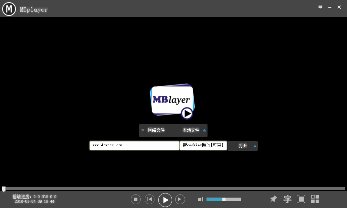The width and height of the screenshot is (347, 208).
Task: Expand the 网络文件 dropdown arrow
Action: click(x=143, y=130)
